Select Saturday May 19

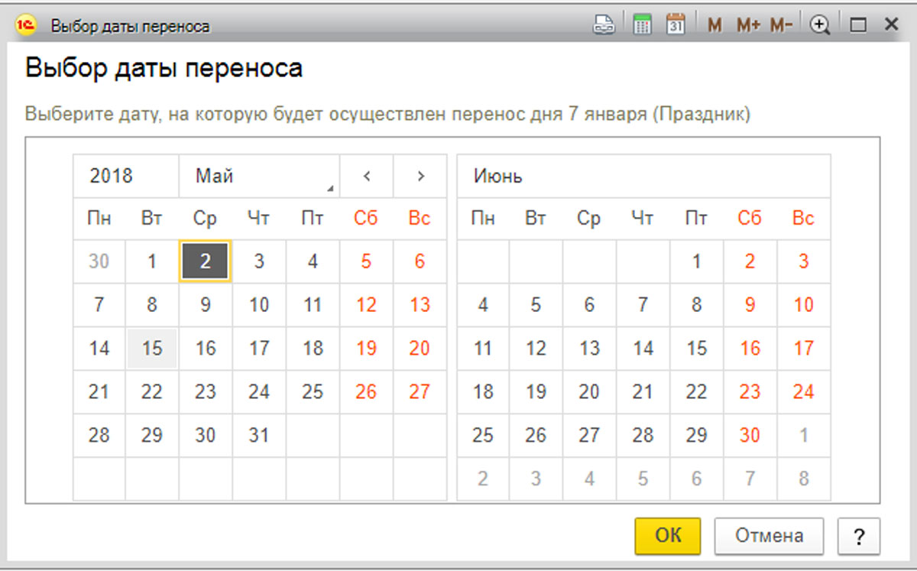366,349
